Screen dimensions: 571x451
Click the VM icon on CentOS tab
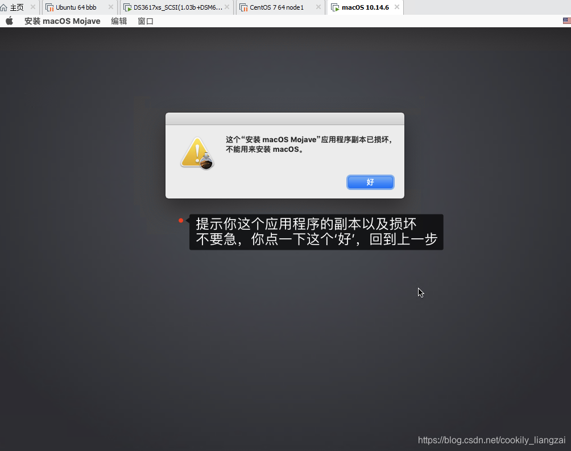pos(243,7)
